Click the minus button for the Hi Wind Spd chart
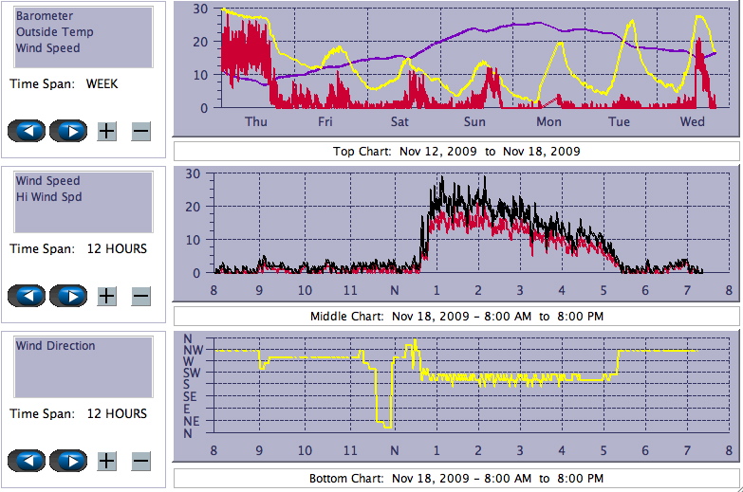 click(x=140, y=296)
